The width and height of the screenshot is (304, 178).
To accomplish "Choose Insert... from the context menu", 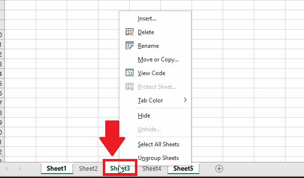I will click(147, 19).
